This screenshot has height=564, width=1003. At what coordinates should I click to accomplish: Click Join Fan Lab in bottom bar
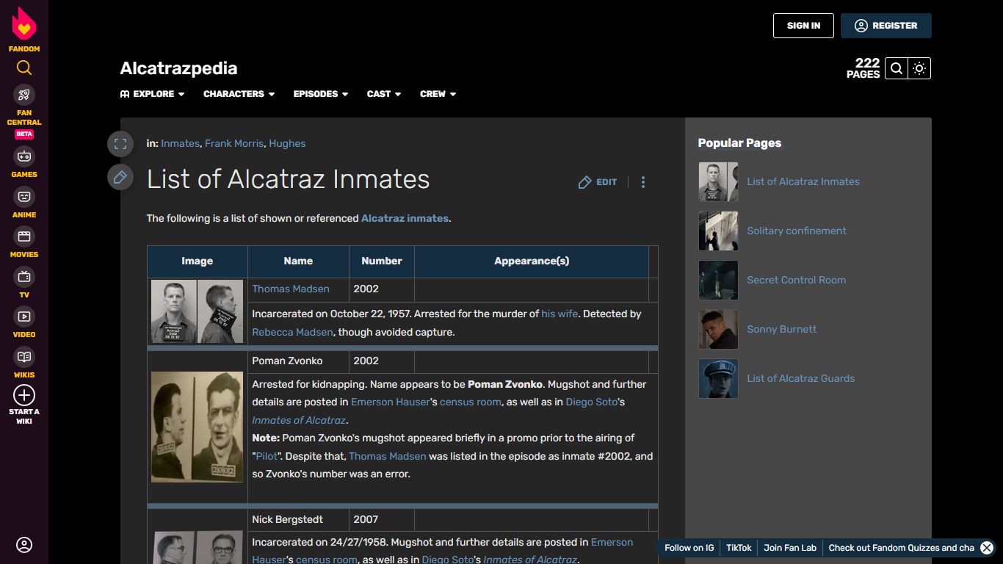790,548
